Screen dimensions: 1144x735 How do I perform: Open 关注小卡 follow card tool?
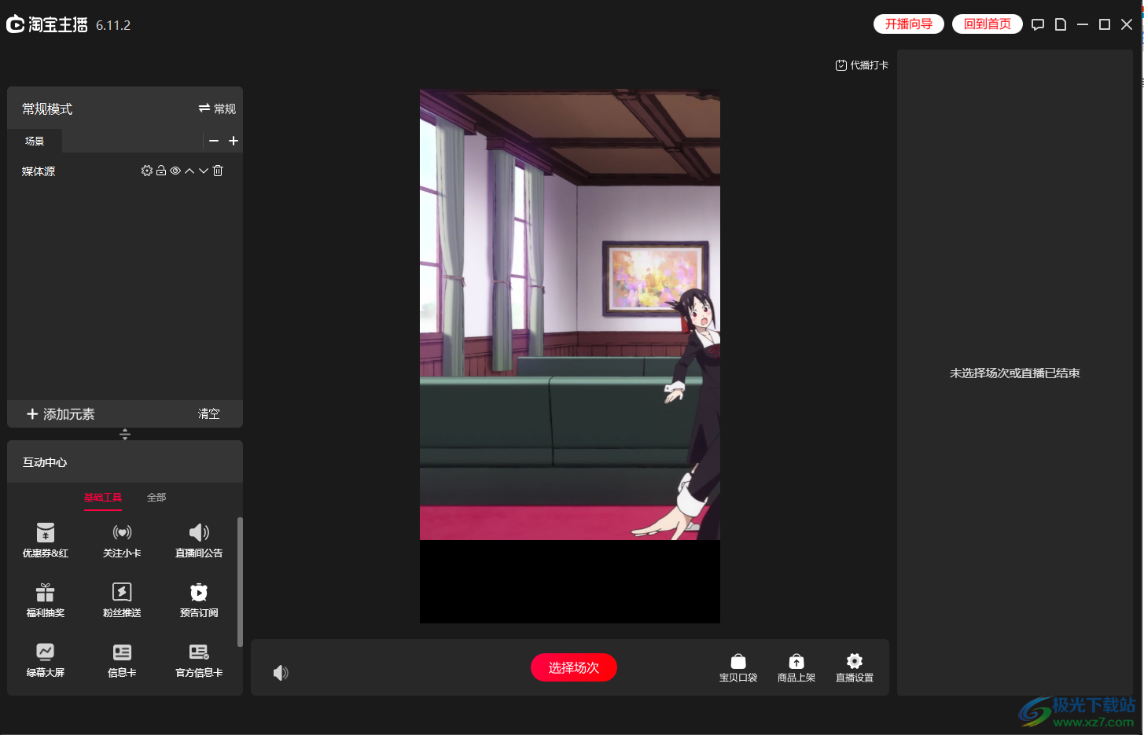tap(122, 540)
